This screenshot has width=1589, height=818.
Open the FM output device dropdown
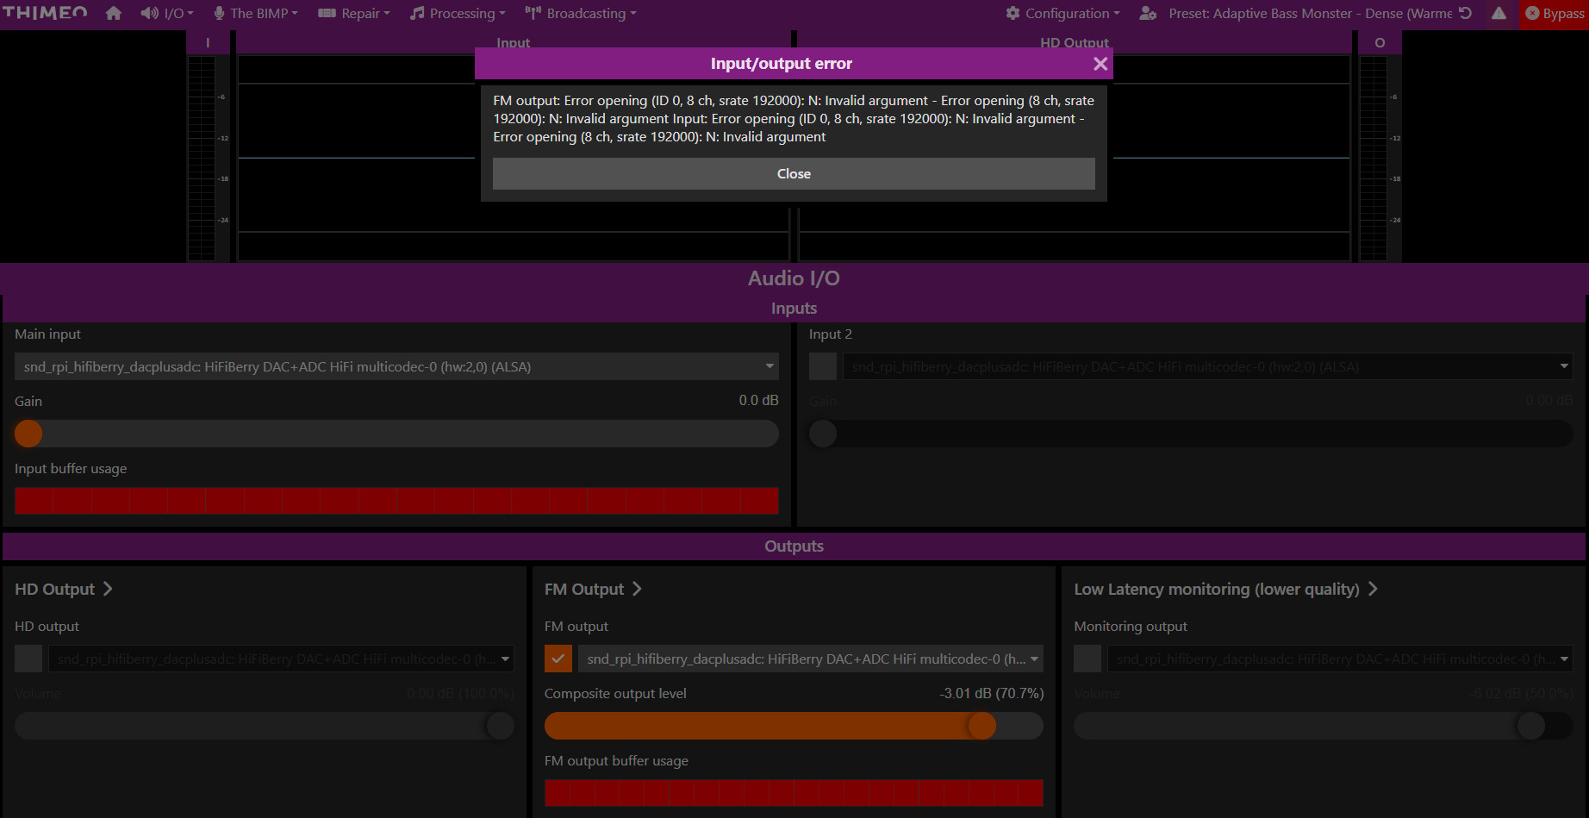point(810,659)
